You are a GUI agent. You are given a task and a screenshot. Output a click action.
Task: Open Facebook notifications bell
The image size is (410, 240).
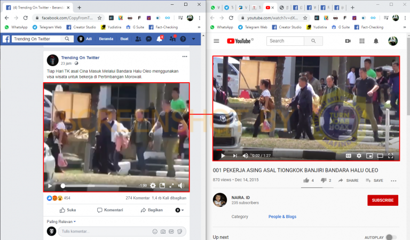(x=159, y=39)
